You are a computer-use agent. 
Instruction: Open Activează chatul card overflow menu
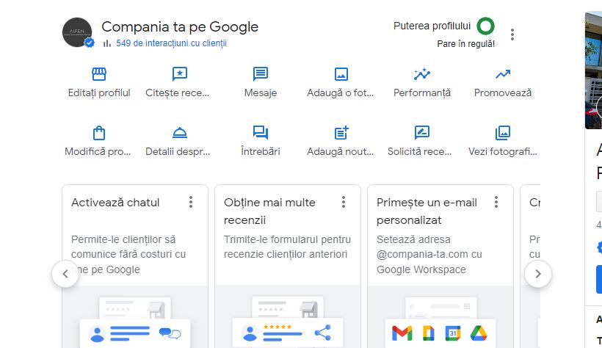191,202
